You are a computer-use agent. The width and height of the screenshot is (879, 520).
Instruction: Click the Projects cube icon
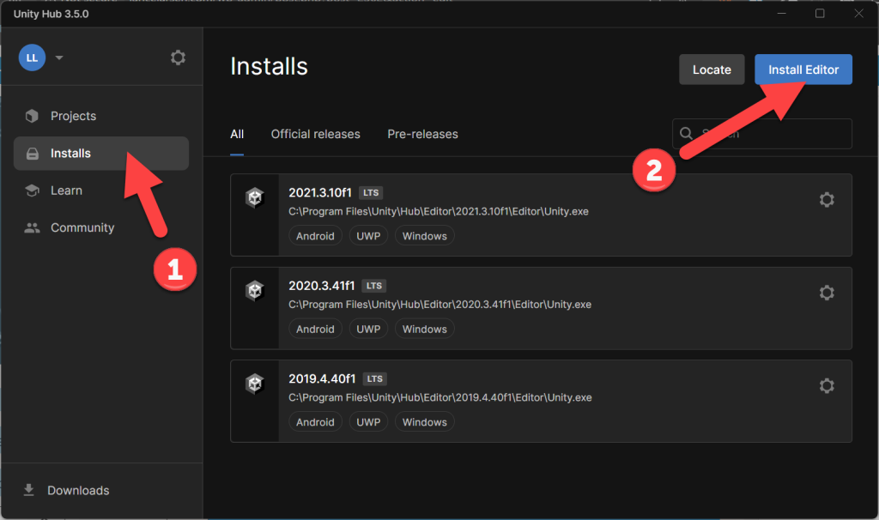32,116
